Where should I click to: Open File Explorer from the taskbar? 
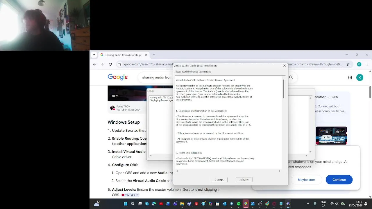(x=182, y=204)
